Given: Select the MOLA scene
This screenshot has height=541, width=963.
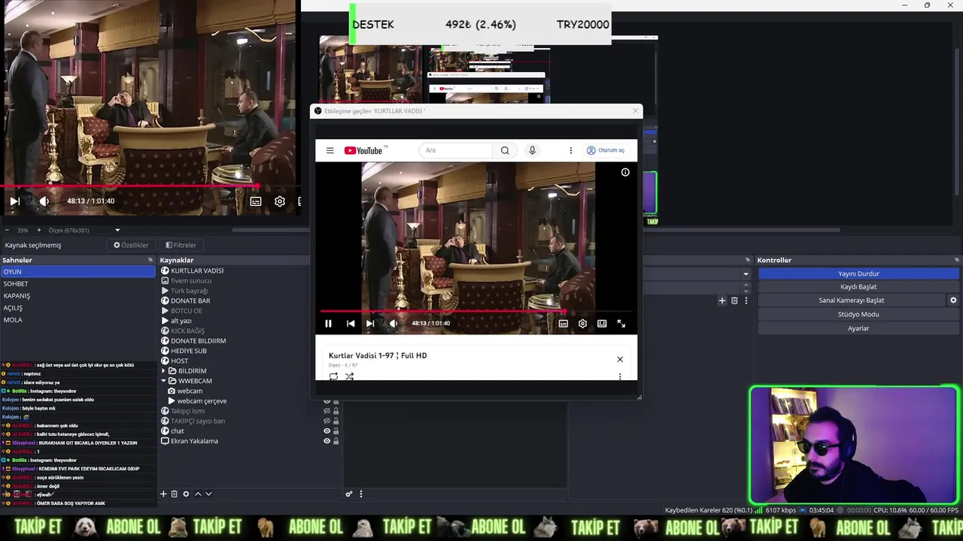Looking at the screenshot, I should pyautogui.click(x=77, y=320).
